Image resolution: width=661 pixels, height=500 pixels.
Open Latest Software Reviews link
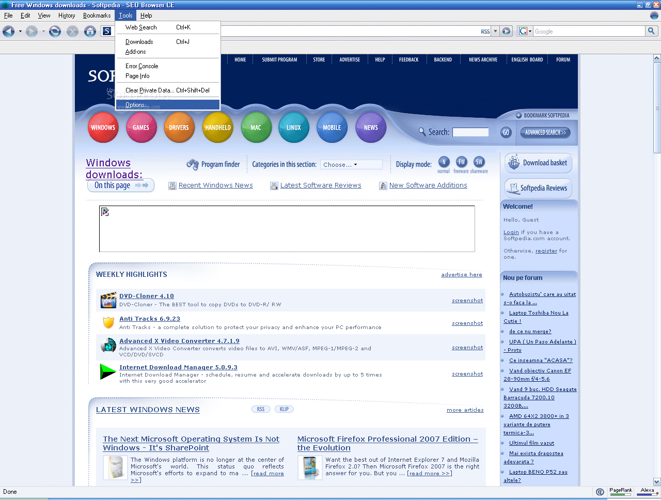pos(321,185)
